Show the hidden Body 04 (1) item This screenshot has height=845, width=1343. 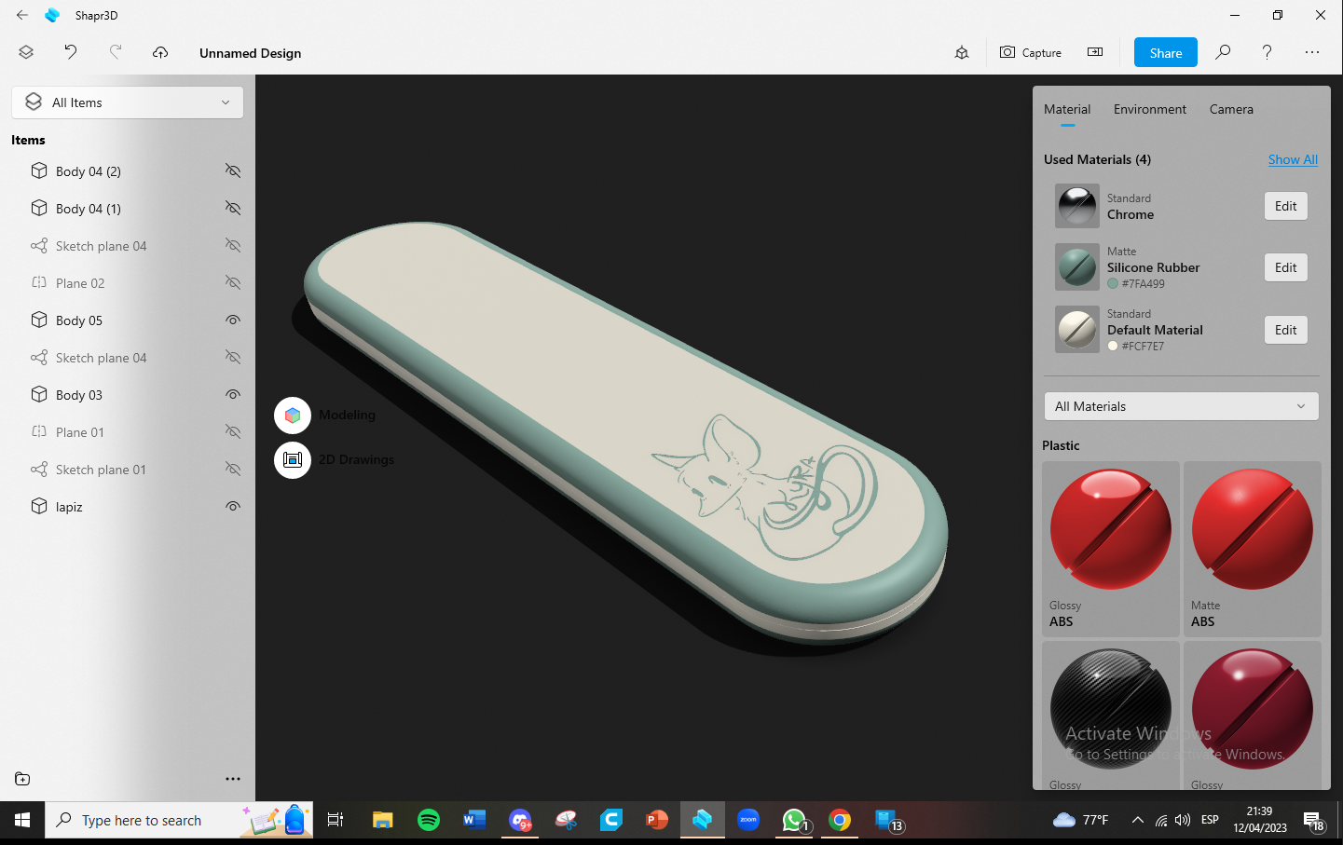(233, 208)
